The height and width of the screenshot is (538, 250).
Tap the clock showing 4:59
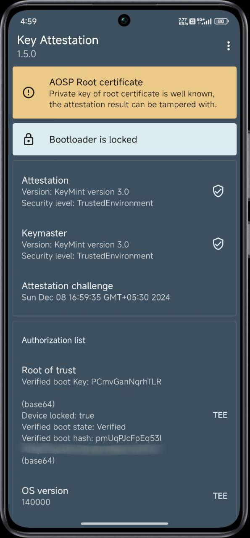click(x=28, y=21)
